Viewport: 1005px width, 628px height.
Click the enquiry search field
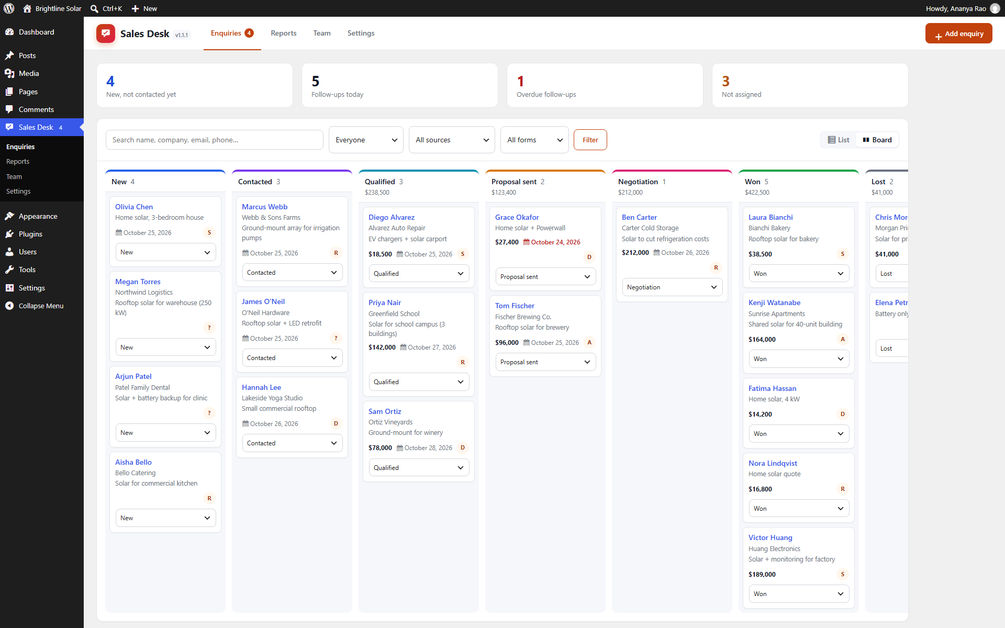215,140
